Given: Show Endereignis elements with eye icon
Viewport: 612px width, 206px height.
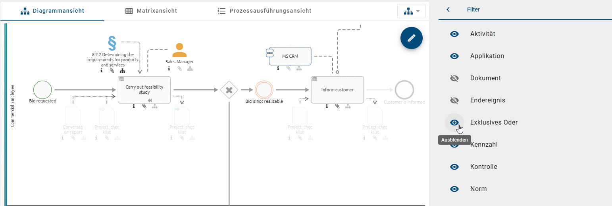Looking at the screenshot, I should 454,100.
